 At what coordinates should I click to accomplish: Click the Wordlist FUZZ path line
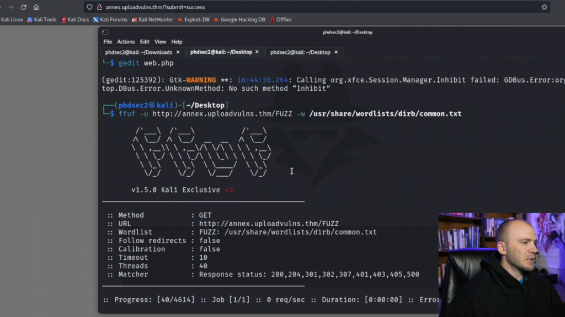pos(242,232)
